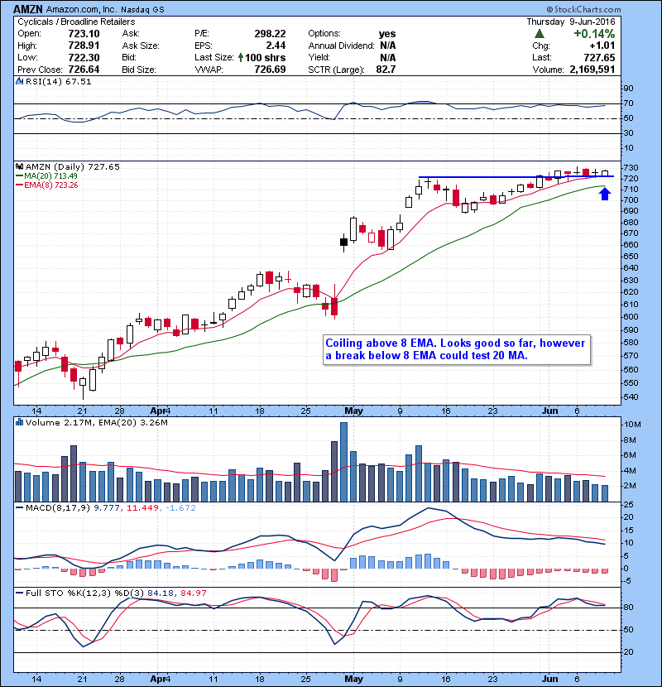Viewport: 662px width, 687px height.
Task: Click the line marker before Full STO label
Action: [x=19, y=593]
